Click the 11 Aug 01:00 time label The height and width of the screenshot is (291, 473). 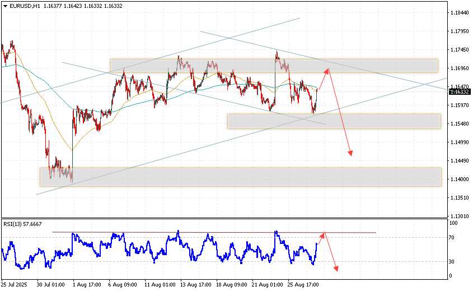[x=160, y=285]
